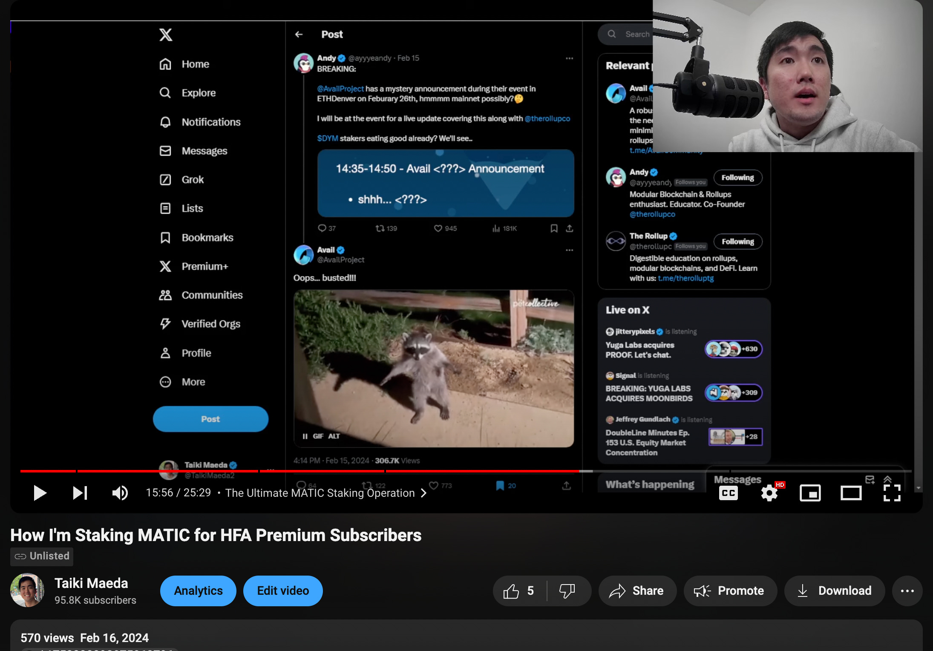Image resolution: width=933 pixels, height=651 pixels.
Task: Dislike the video with thumbs down
Action: pos(568,591)
